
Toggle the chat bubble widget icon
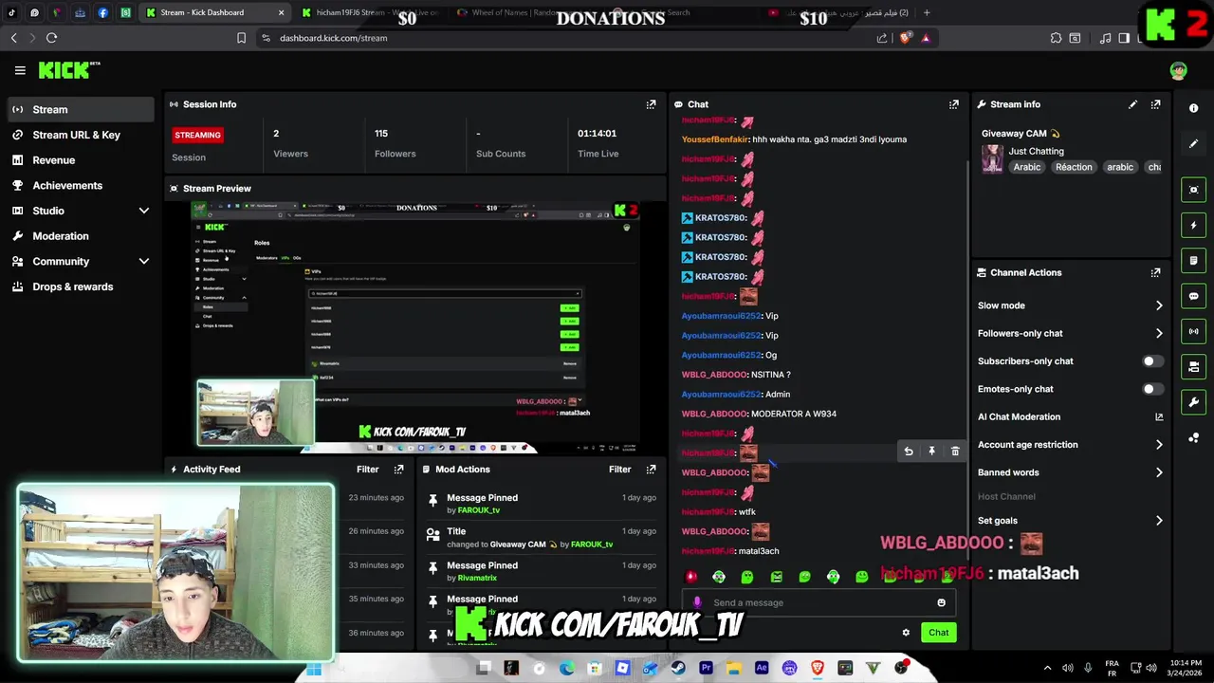coord(1193,296)
